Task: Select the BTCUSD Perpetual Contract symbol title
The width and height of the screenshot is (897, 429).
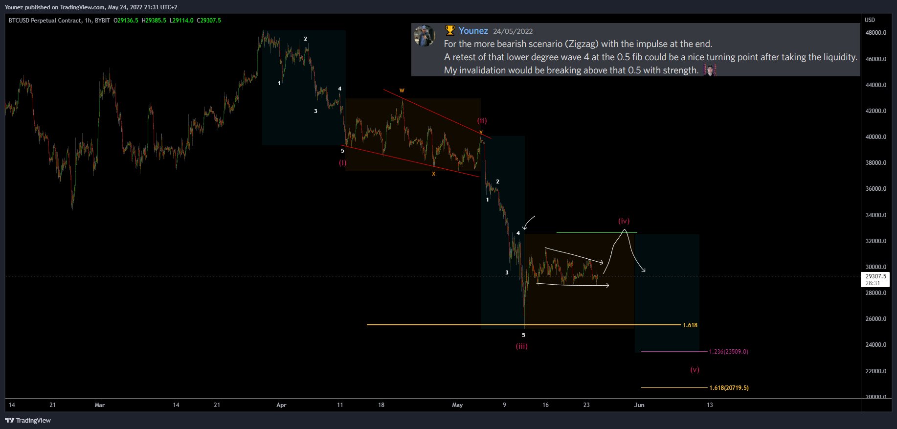Action: coord(45,20)
